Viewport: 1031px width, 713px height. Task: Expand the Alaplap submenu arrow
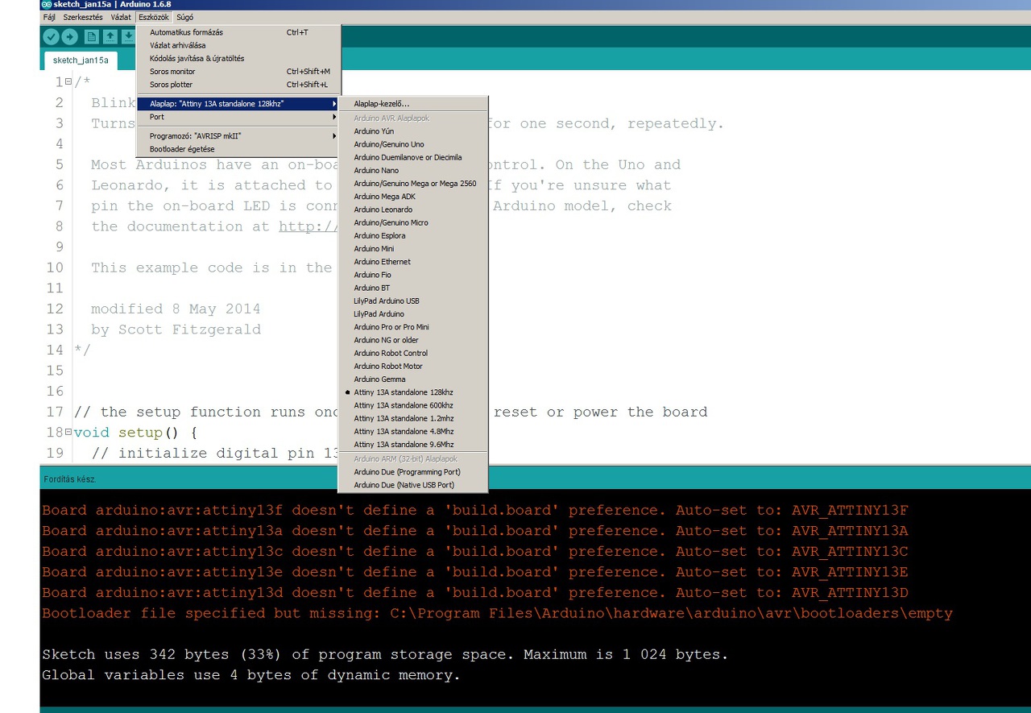point(334,104)
